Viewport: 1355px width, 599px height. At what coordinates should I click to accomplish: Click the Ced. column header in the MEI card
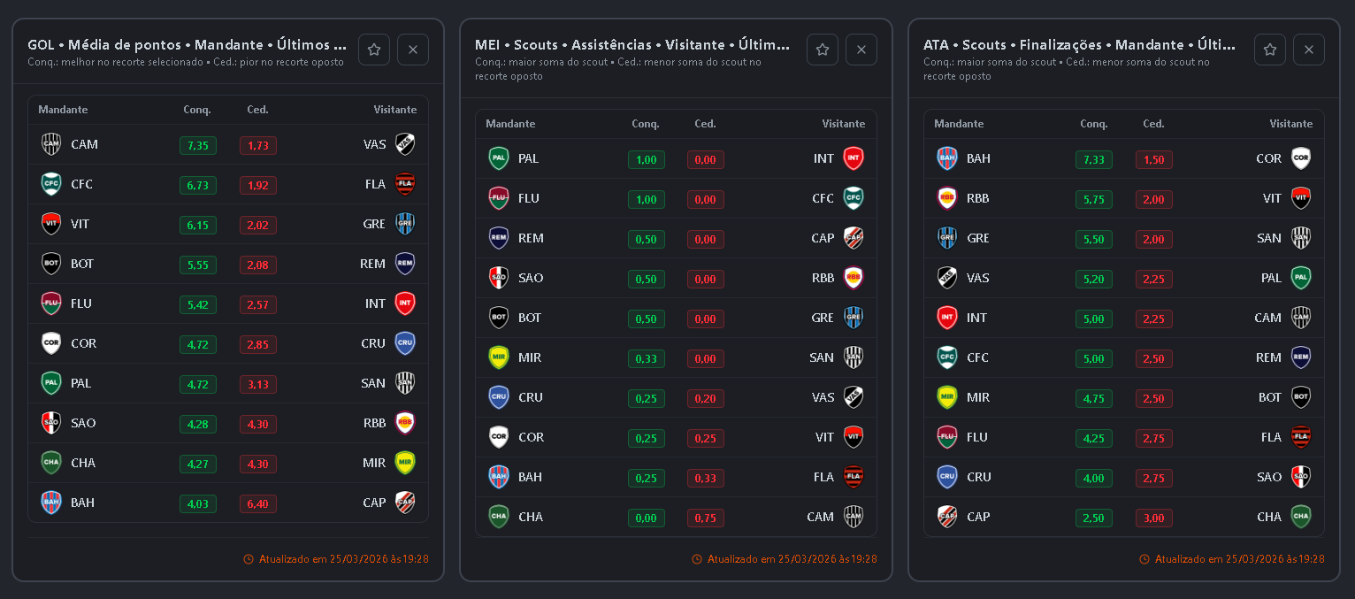[705, 124]
